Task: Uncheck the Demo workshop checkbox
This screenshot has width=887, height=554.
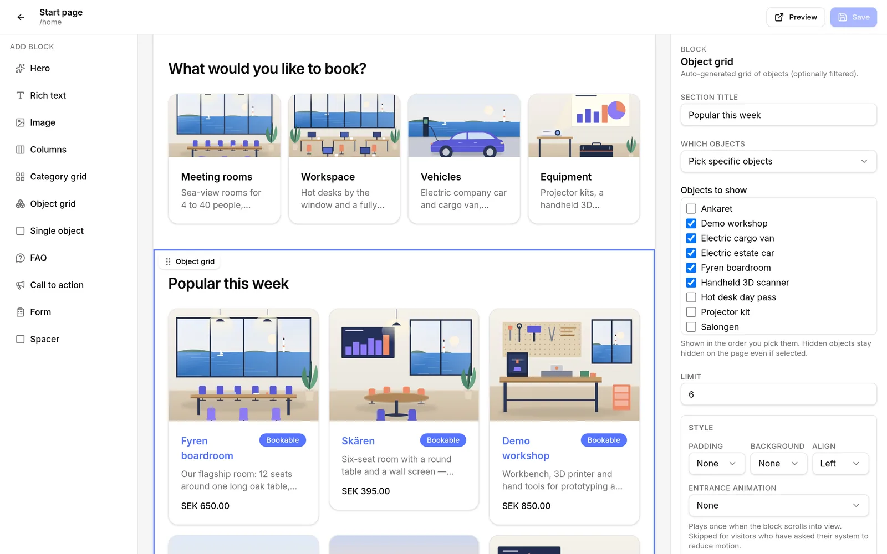Action: (691, 223)
